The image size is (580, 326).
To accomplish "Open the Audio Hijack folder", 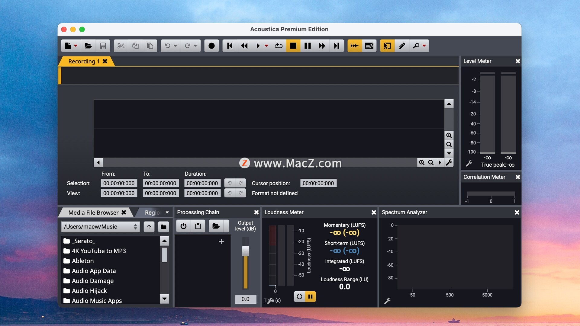I will [x=85, y=291].
